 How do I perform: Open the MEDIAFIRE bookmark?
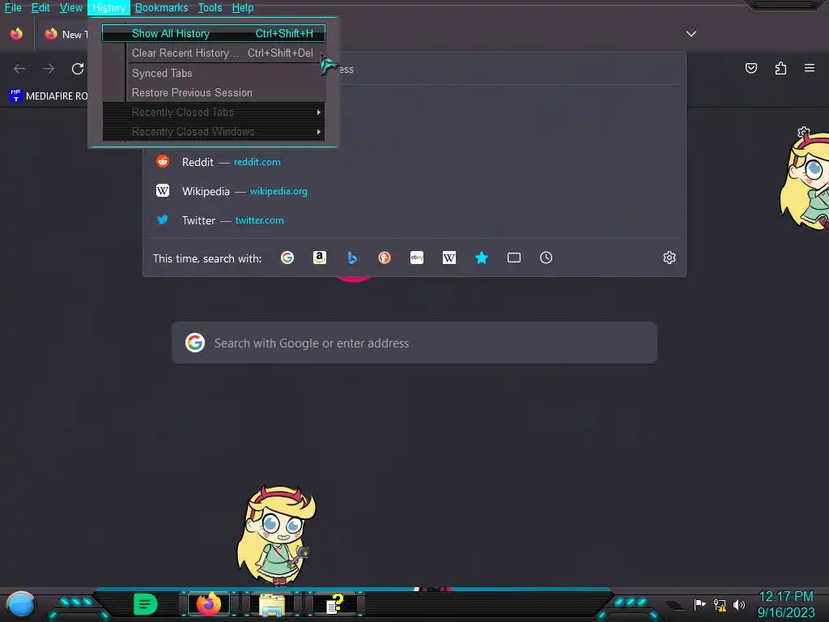pyautogui.click(x=49, y=96)
